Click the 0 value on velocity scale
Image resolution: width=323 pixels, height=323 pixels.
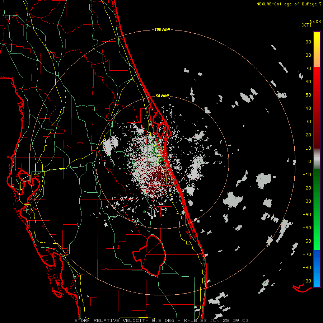coord(310,161)
